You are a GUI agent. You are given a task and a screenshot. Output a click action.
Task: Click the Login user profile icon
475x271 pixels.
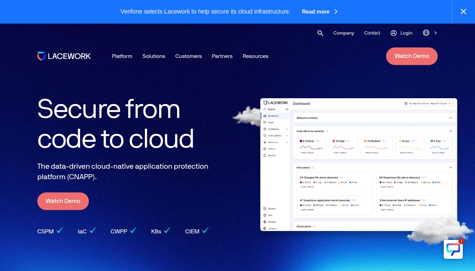click(394, 33)
